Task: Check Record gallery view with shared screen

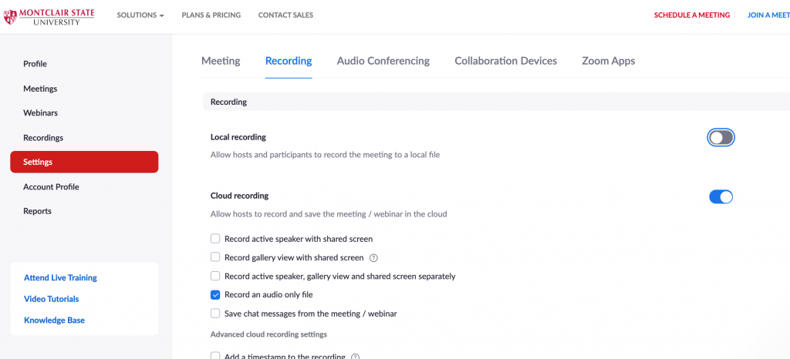Action: [x=215, y=257]
